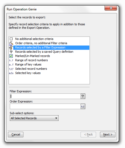This screenshot has height=148, width=125.
Task: Click the funnel icon beside Filter Expression field
Action: coord(83,96)
